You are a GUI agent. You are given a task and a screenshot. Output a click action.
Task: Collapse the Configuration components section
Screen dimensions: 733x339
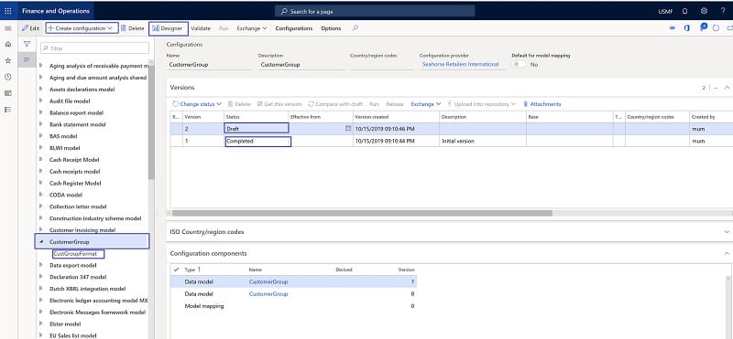click(x=727, y=253)
